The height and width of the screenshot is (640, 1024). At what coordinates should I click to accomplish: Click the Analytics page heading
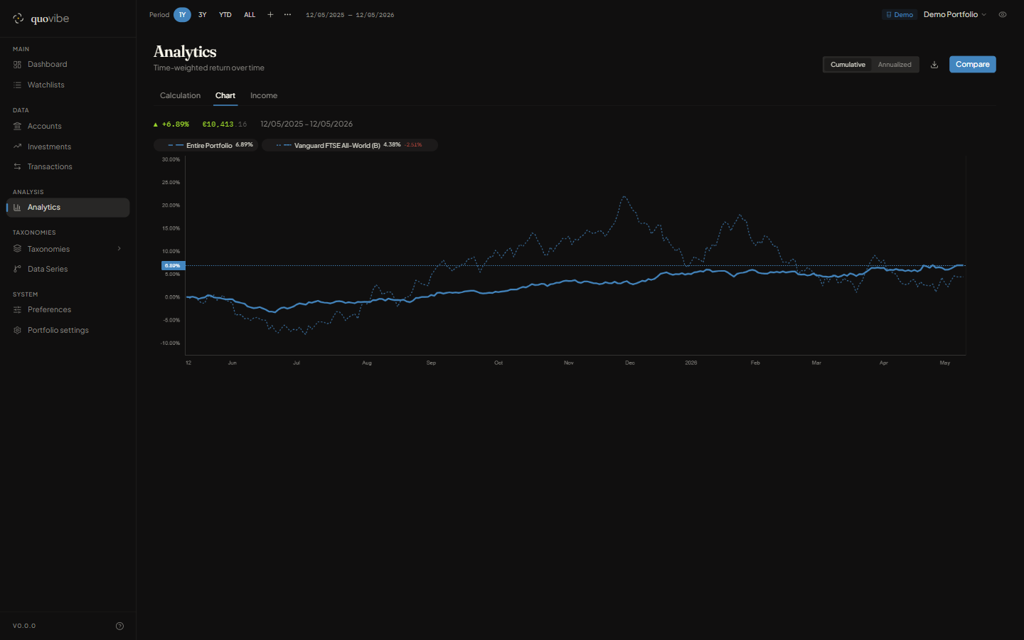point(185,52)
